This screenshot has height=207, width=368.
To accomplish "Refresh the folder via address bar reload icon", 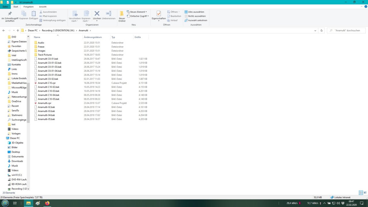I will [x=321, y=30].
